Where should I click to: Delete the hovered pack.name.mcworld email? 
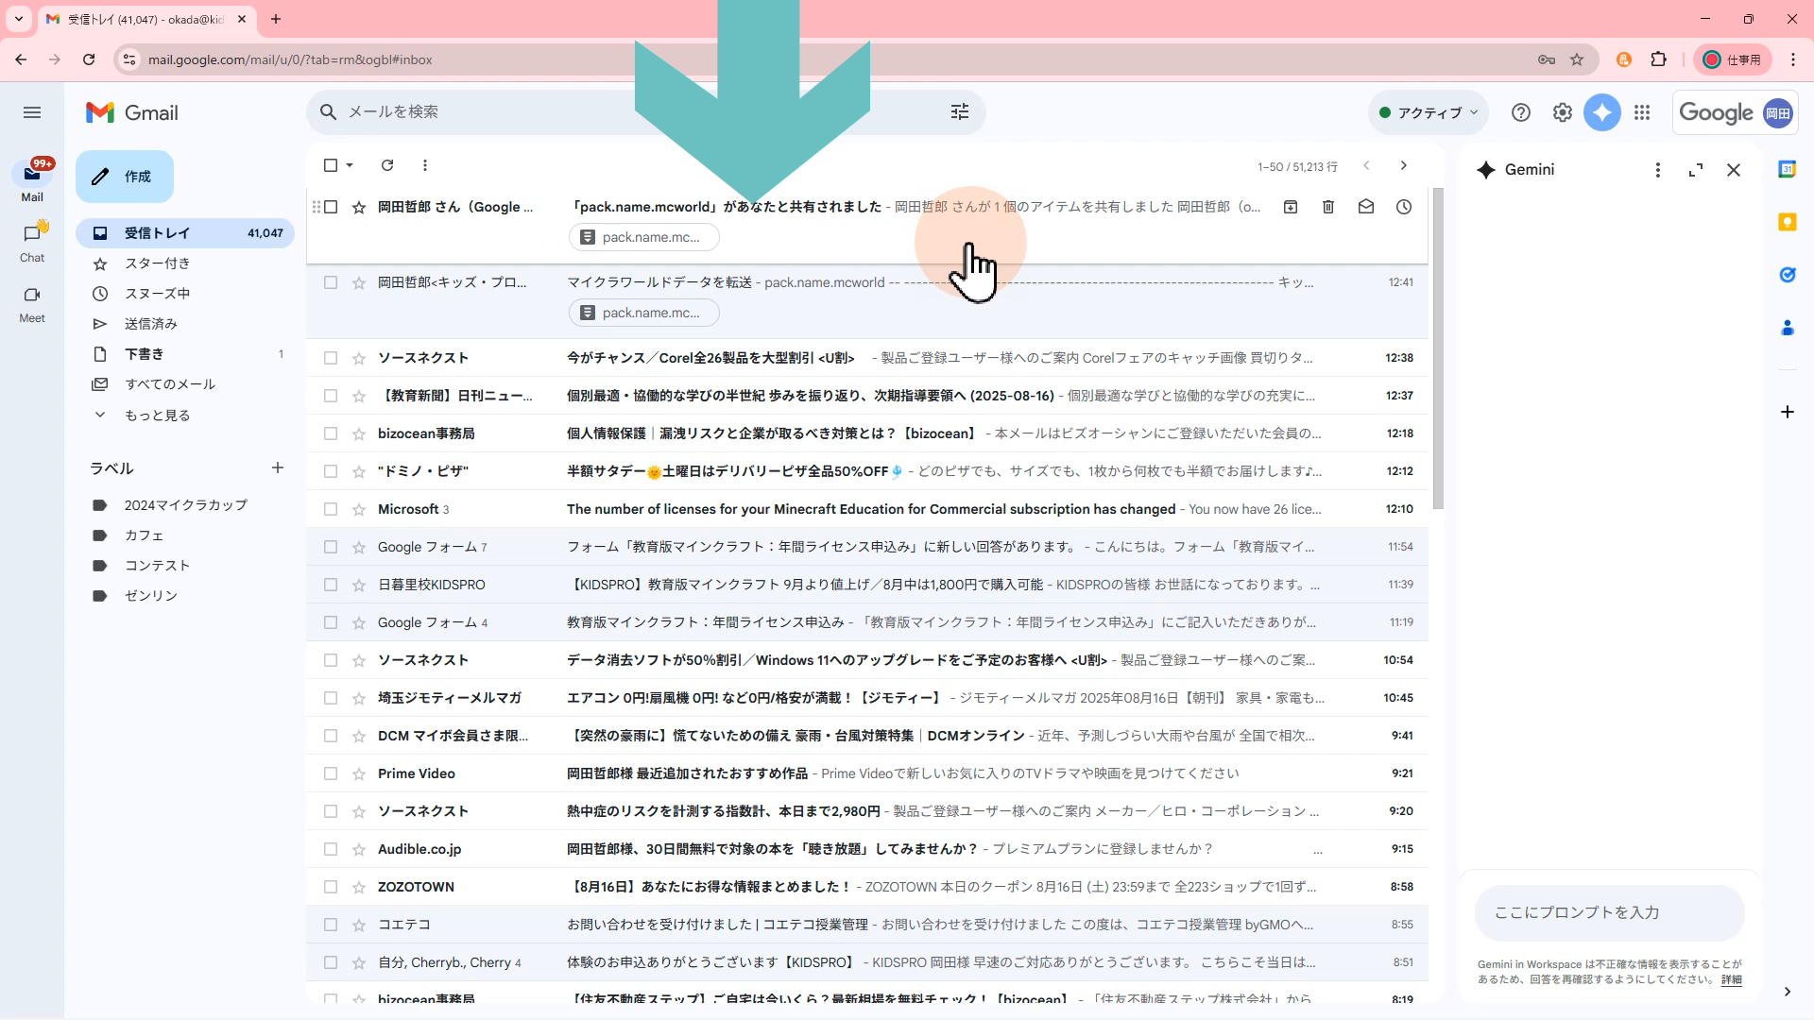1328,207
